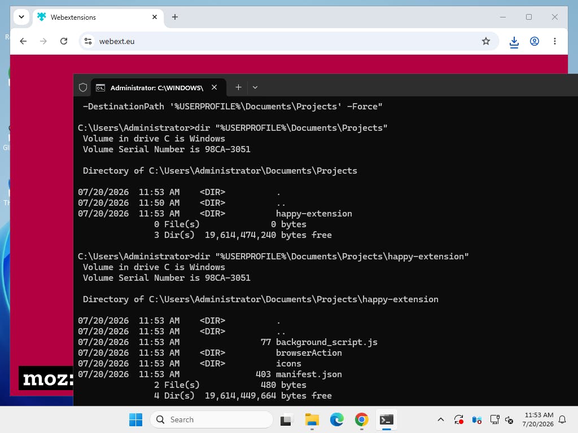The image size is (578, 433).
Task: Switch to Google Chrome on taskbar
Action: (x=362, y=419)
